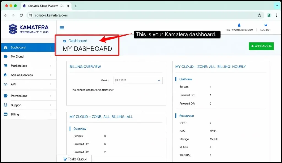The height and width of the screenshot is (163, 282).
Task: Expand the Support chevron
Action: coord(51,105)
